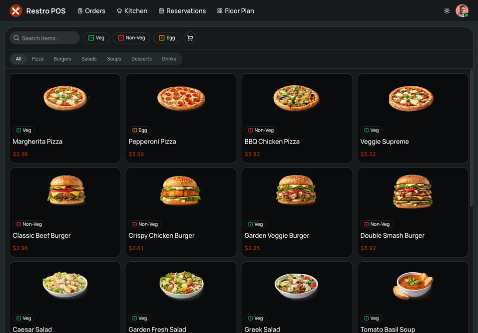
Task: Open the Floor Plan view
Action: click(x=236, y=11)
